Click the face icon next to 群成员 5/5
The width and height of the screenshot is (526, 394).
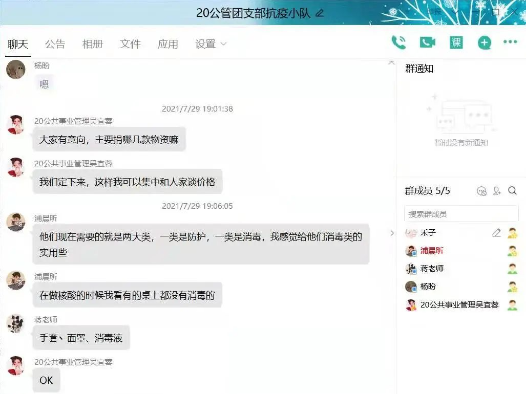pos(481,191)
